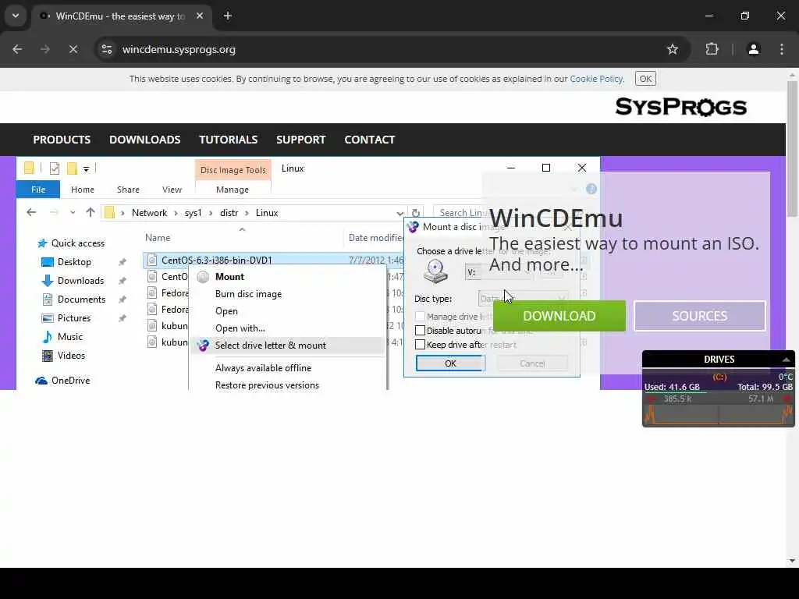Refresh the Linux folder view
The height and width of the screenshot is (599, 799).
pyautogui.click(x=415, y=213)
